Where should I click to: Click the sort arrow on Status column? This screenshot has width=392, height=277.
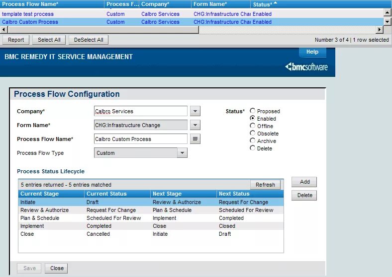coord(276,3)
